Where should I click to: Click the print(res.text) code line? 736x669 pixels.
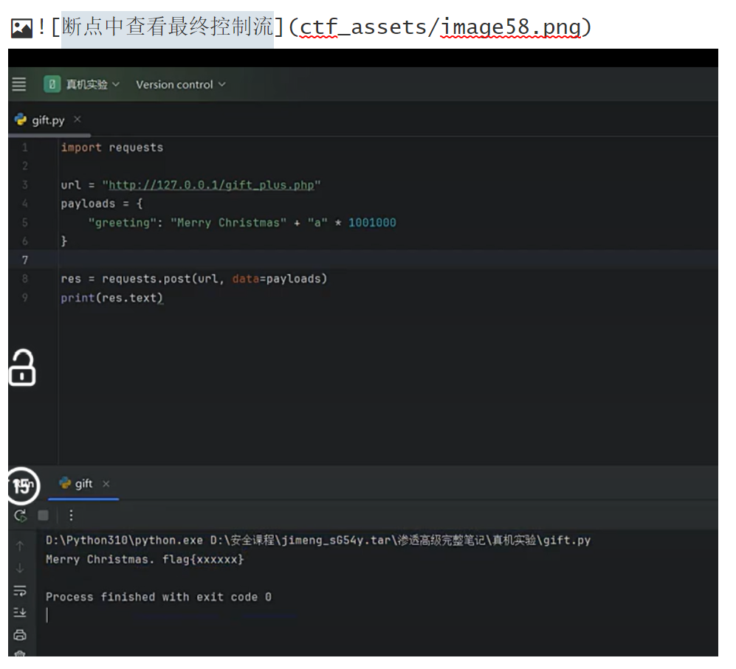[x=111, y=298]
